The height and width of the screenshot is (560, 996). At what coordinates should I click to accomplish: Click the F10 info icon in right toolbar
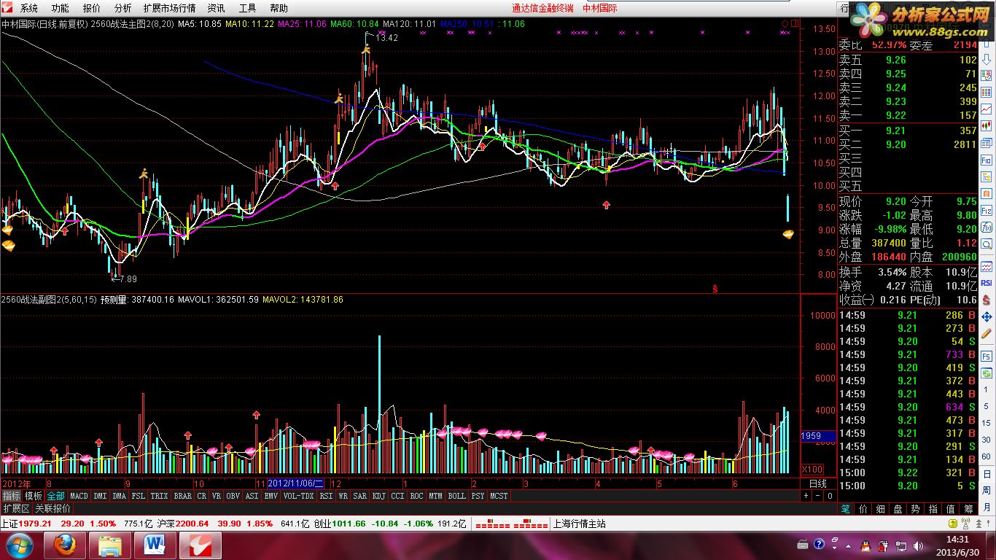coord(986,160)
